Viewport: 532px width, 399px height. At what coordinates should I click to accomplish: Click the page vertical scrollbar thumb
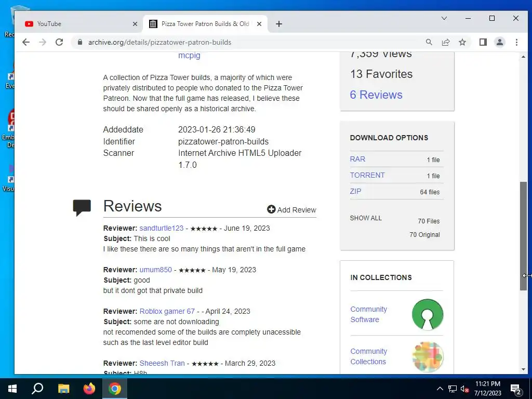[524, 236]
